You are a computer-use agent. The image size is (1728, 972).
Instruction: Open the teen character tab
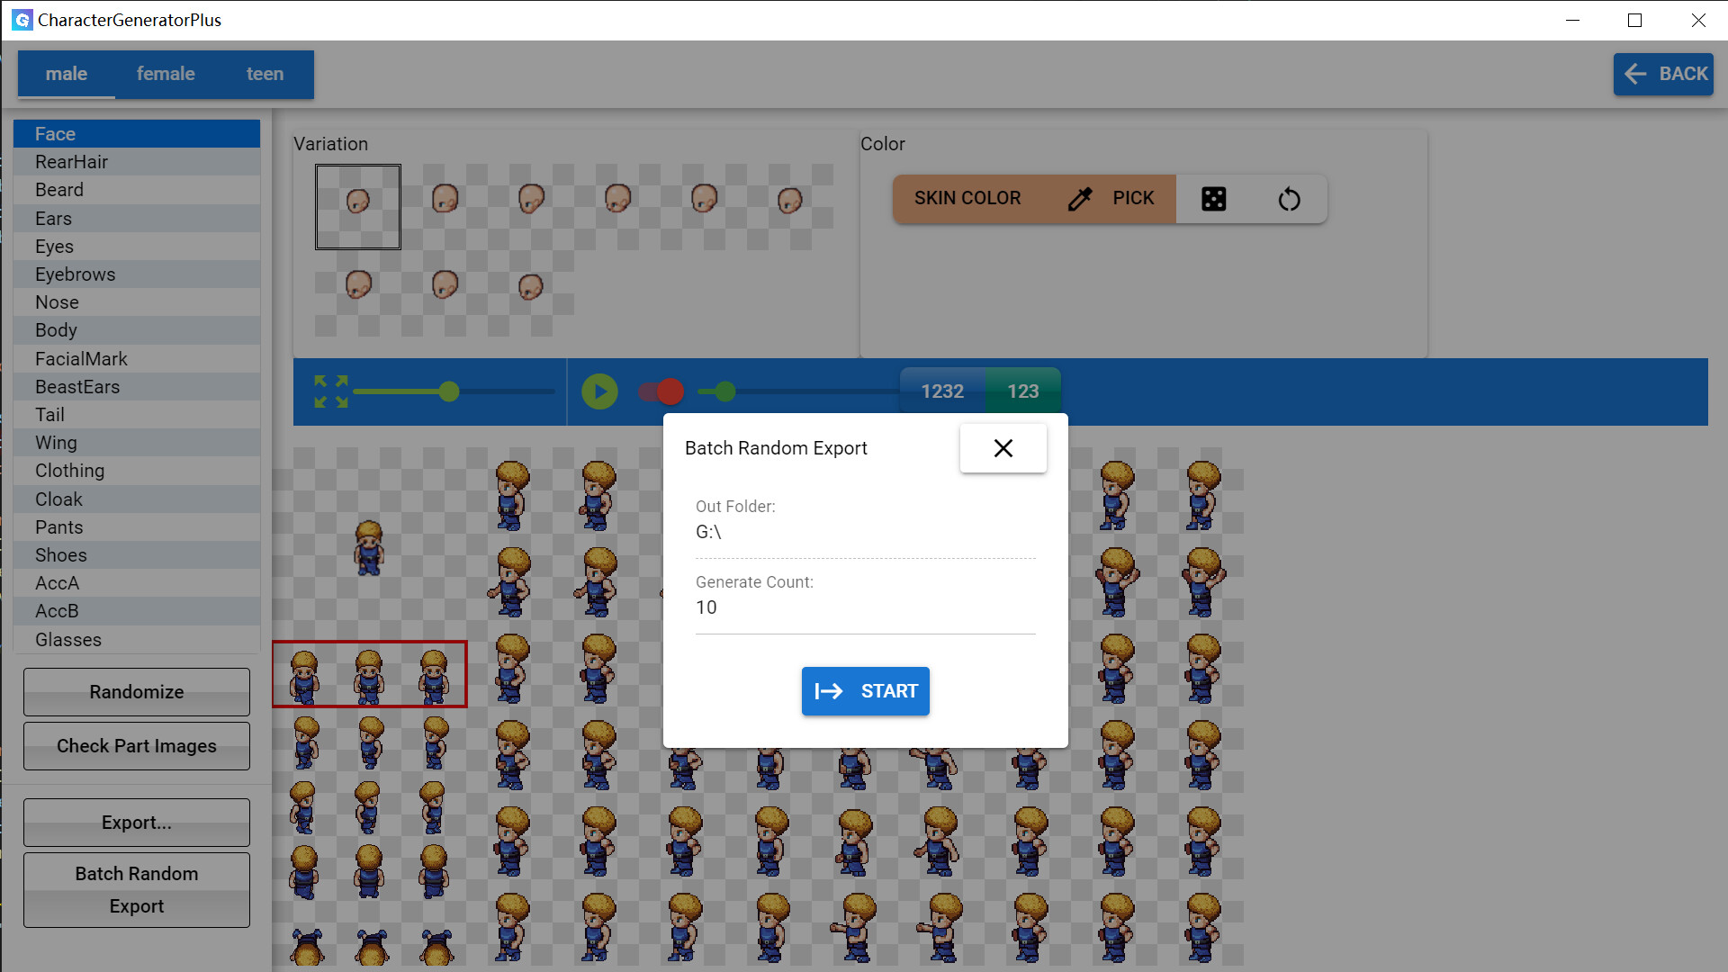point(265,73)
